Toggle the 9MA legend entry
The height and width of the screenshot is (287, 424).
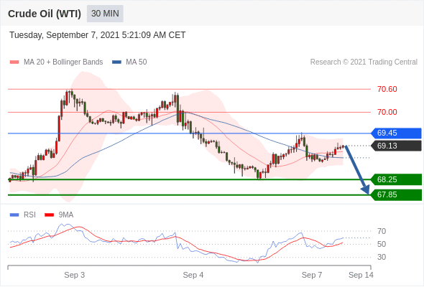click(59, 215)
